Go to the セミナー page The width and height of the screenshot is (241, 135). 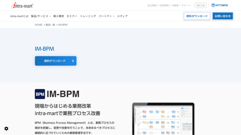click(72, 16)
